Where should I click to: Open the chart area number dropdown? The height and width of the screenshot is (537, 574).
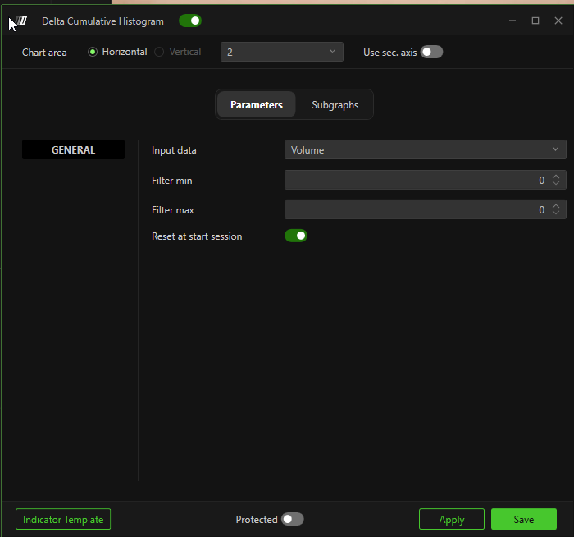tap(281, 52)
